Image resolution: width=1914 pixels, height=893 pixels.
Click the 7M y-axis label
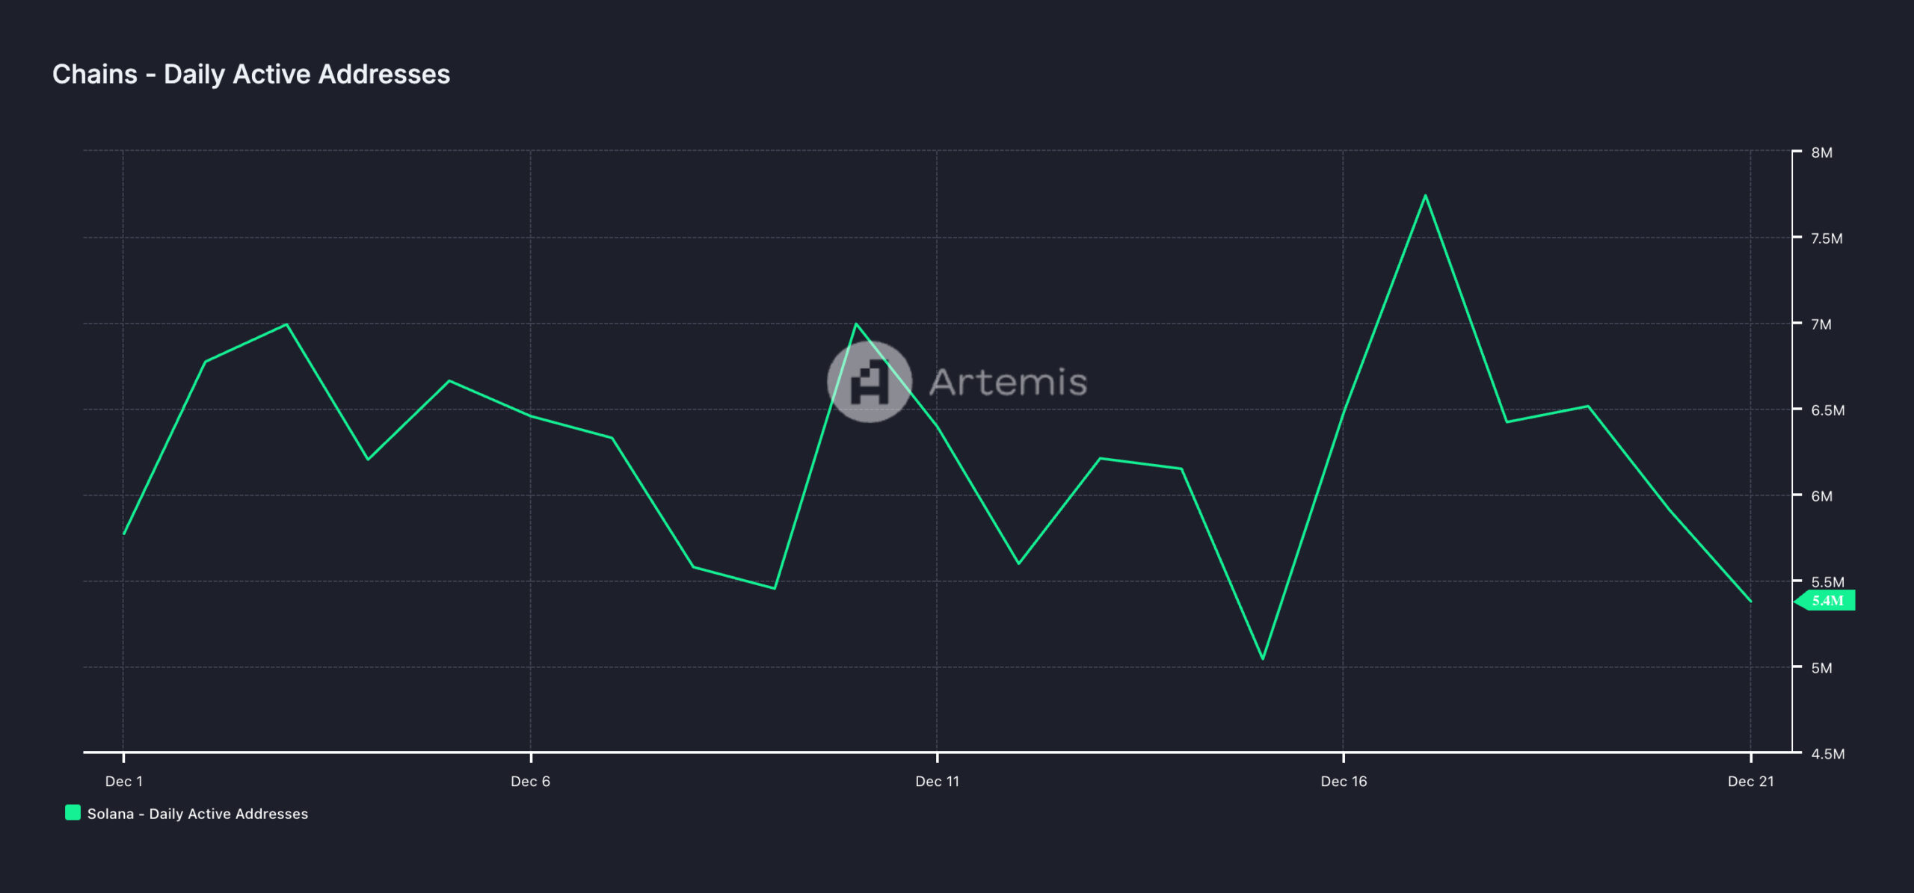point(1821,324)
